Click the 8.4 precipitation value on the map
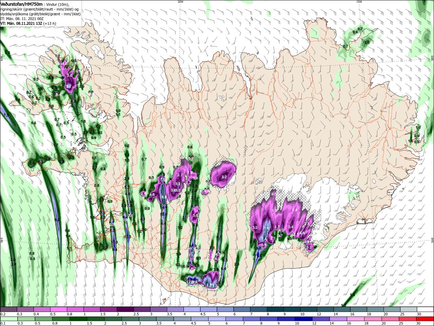The height and width of the screenshot is (326, 434). 223,269
